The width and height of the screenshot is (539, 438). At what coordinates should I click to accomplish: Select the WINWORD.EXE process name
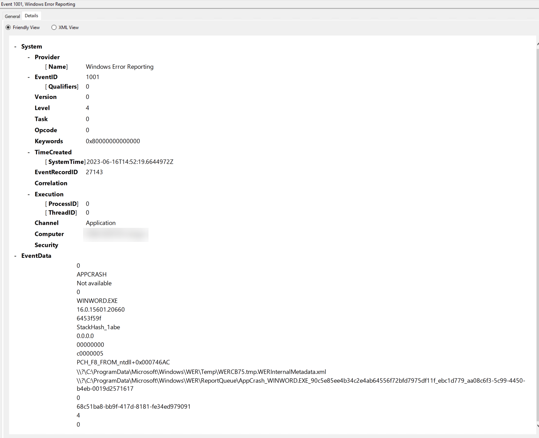(x=97, y=301)
